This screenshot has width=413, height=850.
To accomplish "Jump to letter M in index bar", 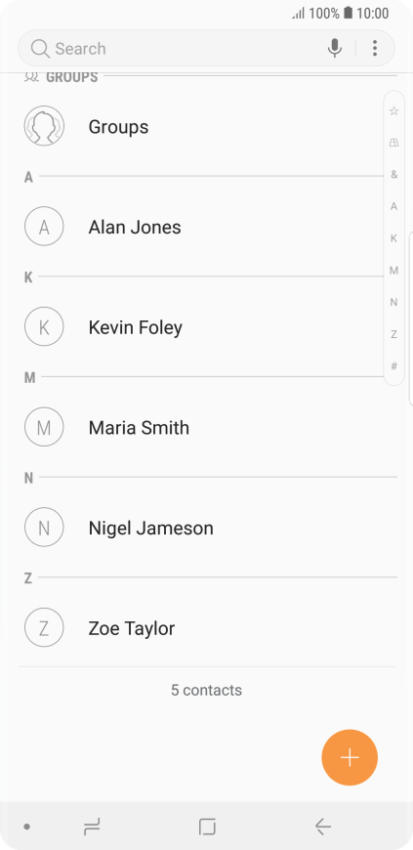I will tap(394, 270).
